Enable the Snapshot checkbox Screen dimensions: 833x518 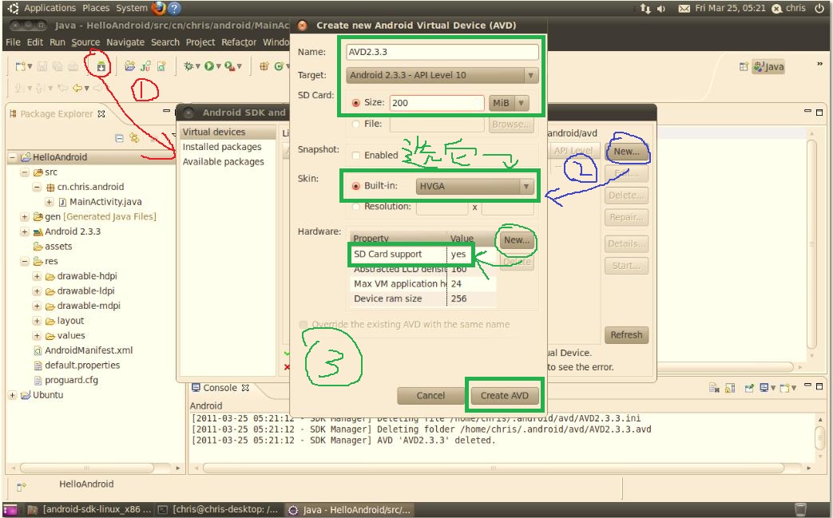(356, 156)
